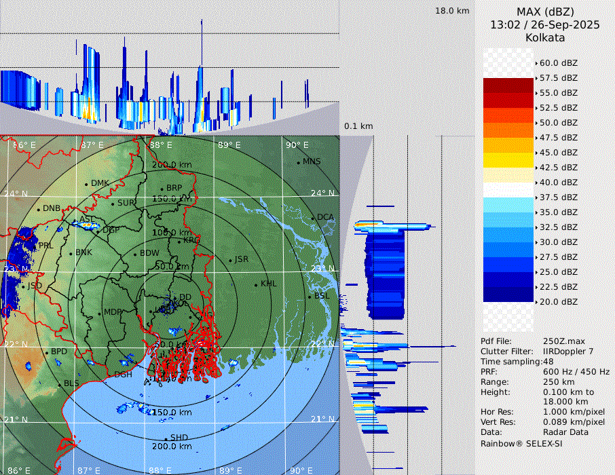Select the BDW station marker
Screen dimensions: 615x475
pos(134,254)
